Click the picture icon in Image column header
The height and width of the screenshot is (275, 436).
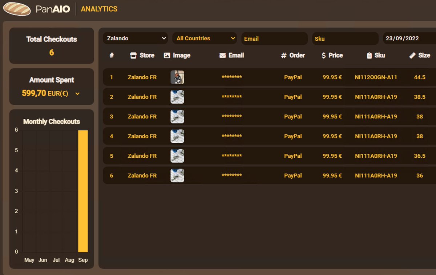167,56
